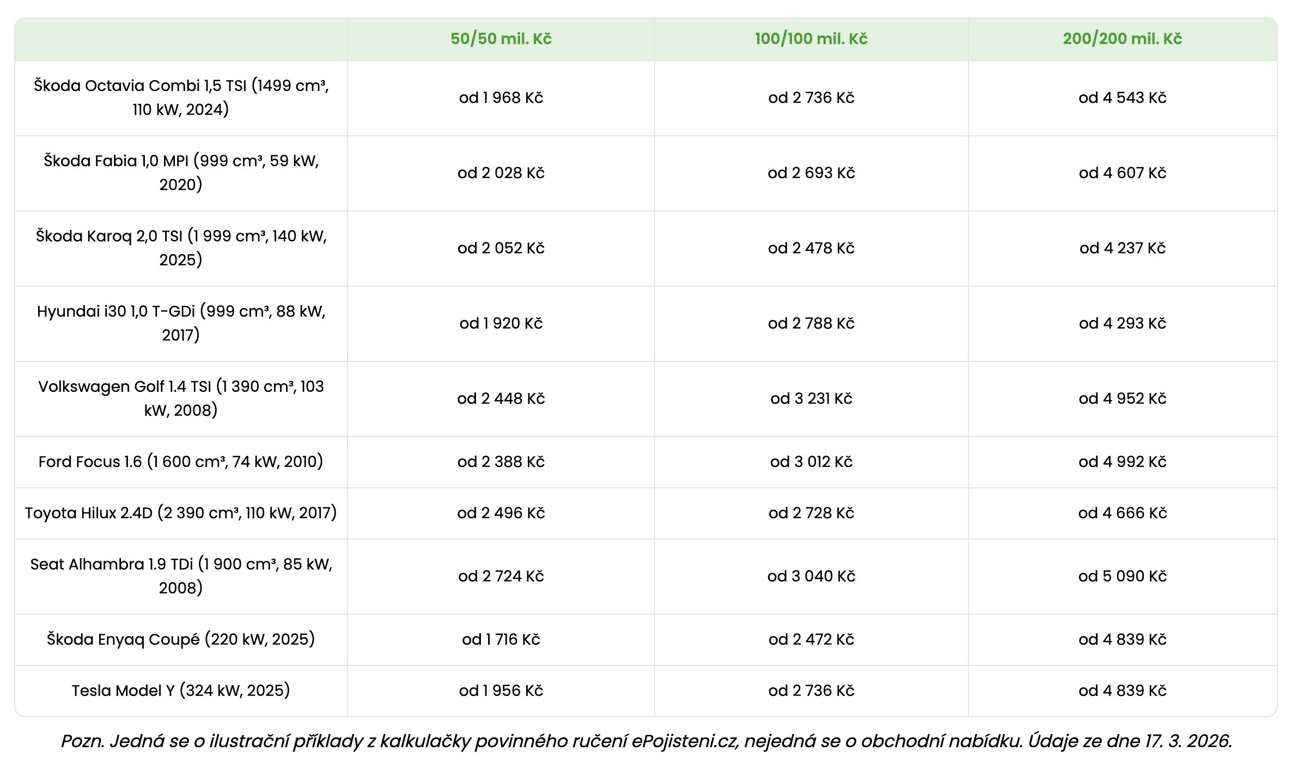The height and width of the screenshot is (763, 1292).
Task: Click the price od 4 992 Kč
Action: click(x=1123, y=462)
